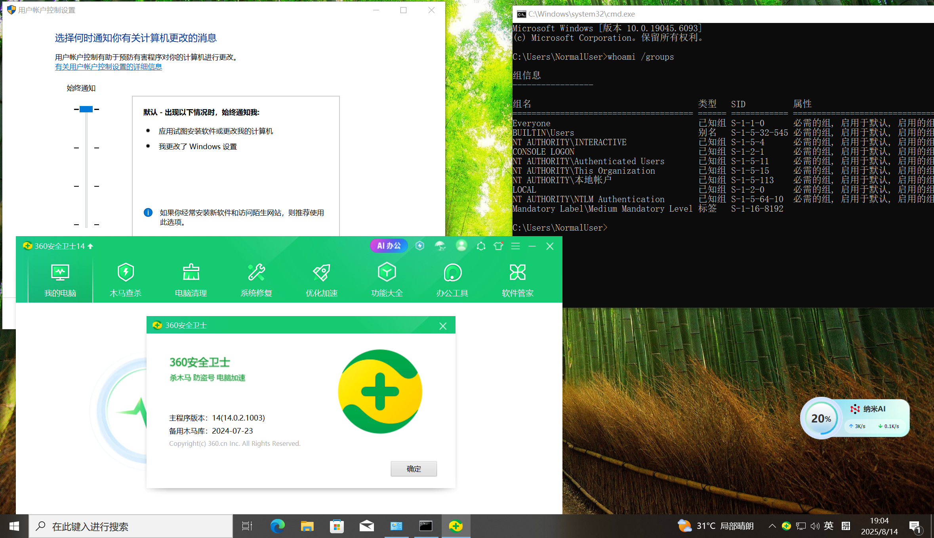Click 确定 in the about dialog
This screenshot has width=934, height=538.
[x=414, y=468]
